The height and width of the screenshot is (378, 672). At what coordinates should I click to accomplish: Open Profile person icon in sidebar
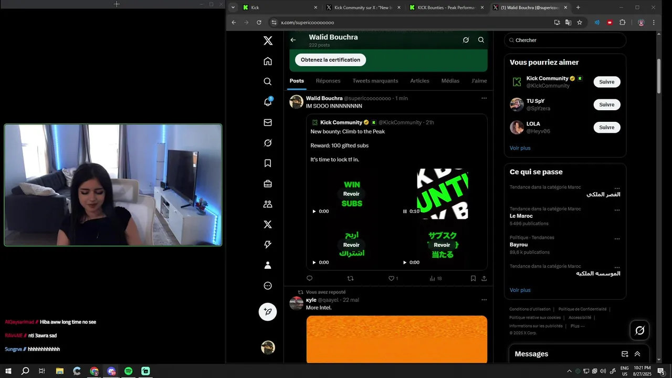pyautogui.click(x=268, y=265)
